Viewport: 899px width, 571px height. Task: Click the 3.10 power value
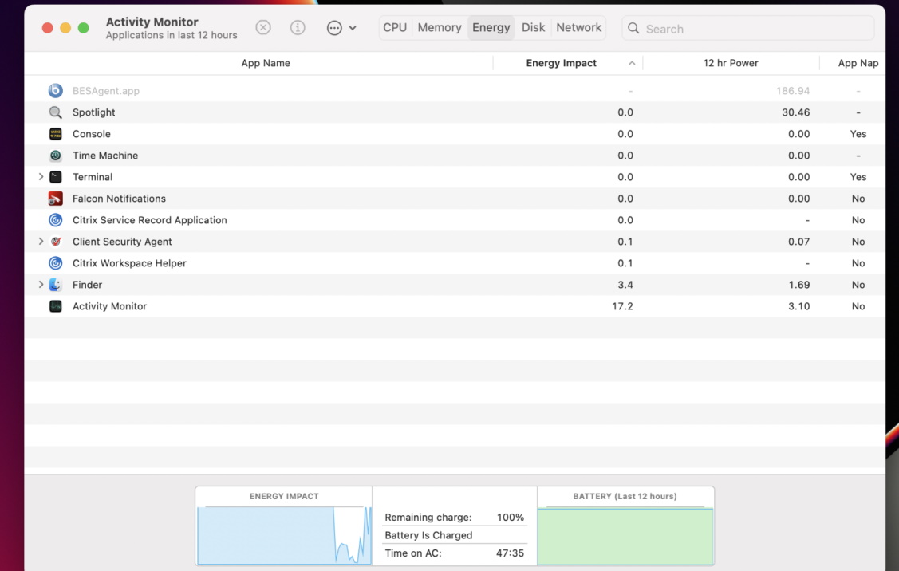click(x=799, y=306)
